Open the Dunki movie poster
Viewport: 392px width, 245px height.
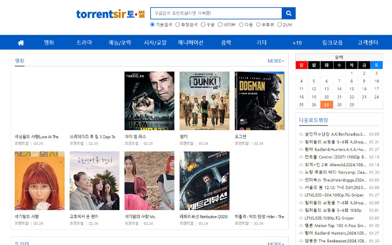204,101
